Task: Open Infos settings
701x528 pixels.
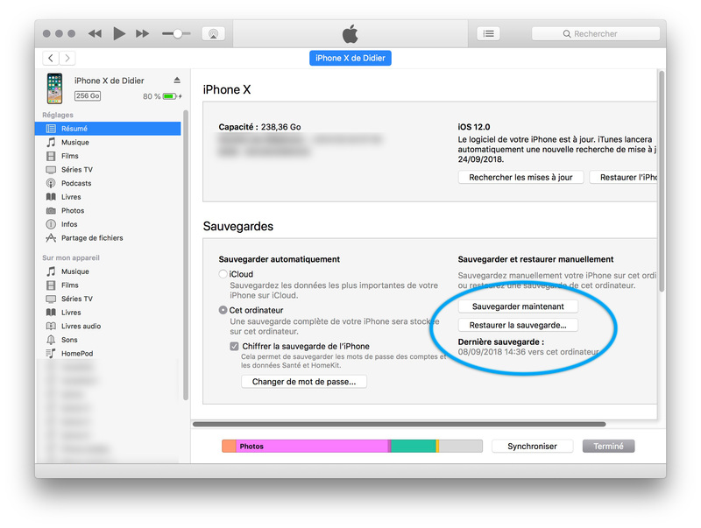Action: pyautogui.click(x=108, y=224)
